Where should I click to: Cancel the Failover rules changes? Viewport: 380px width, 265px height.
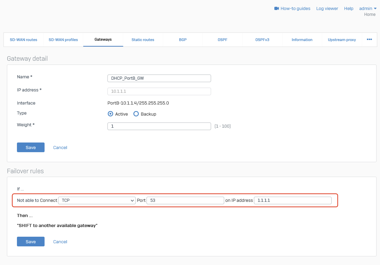(x=60, y=242)
